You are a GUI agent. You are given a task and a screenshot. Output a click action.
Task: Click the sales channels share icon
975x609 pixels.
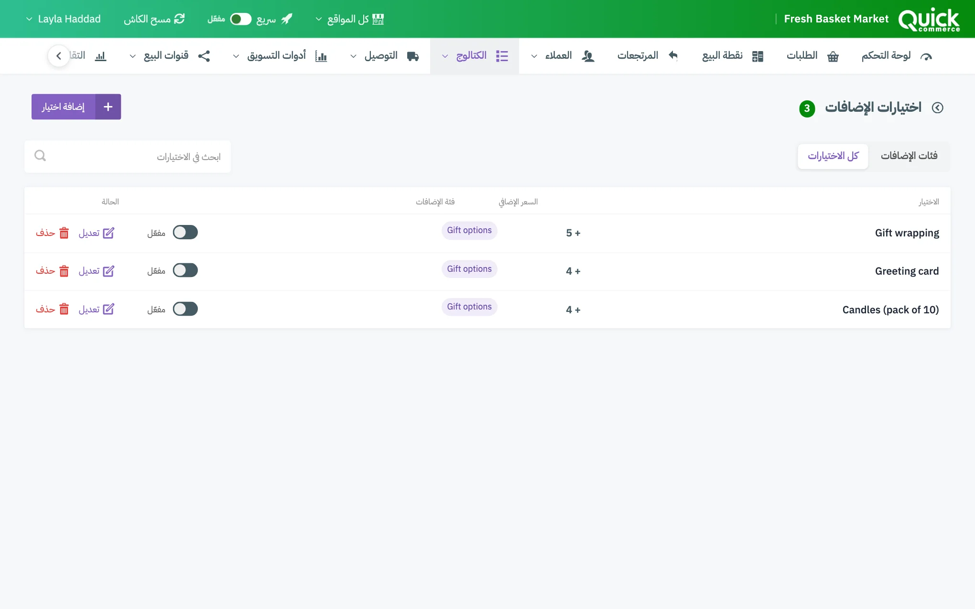pyautogui.click(x=204, y=56)
